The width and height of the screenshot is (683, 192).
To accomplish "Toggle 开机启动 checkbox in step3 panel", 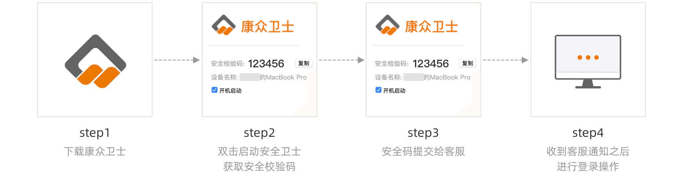I will point(378,90).
